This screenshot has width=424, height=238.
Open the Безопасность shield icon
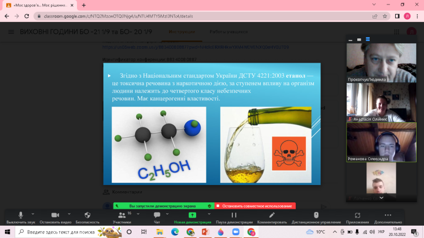87,216
